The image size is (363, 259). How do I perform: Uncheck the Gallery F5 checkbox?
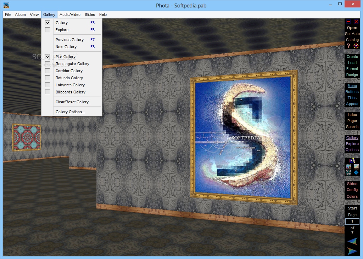pyautogui.click(x=48, y=23)
